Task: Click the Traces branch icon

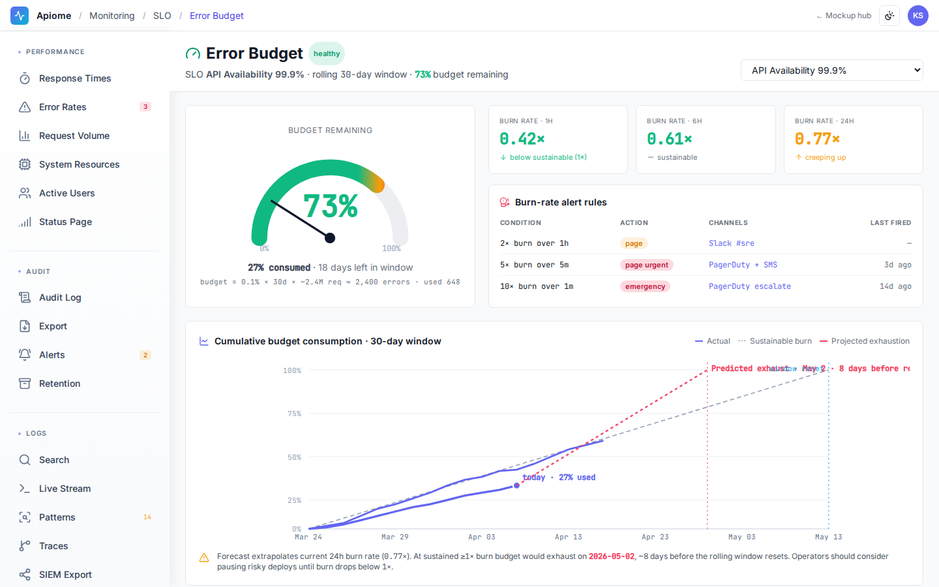Action: [25, 546]
